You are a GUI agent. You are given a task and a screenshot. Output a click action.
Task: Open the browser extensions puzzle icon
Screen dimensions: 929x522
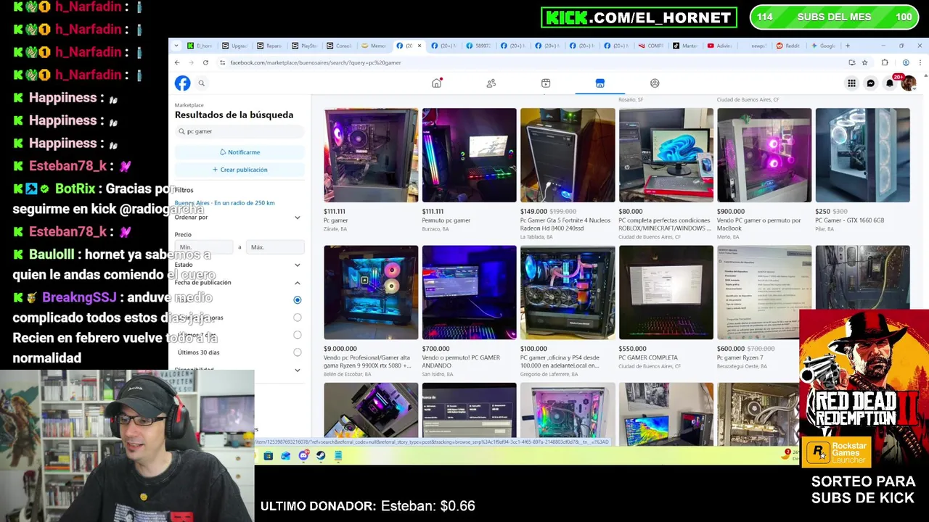[x=885, y=62]
